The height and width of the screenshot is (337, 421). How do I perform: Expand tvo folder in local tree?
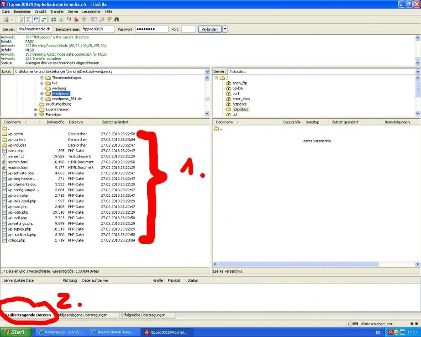click(x=42, y=83)
